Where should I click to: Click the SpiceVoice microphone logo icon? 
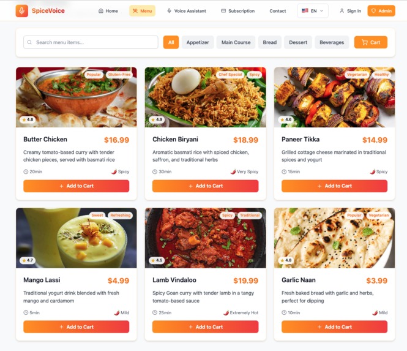22,11
